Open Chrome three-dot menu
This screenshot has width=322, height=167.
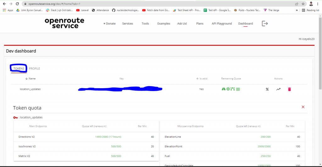pyautogui.click(x=318, y=4)
